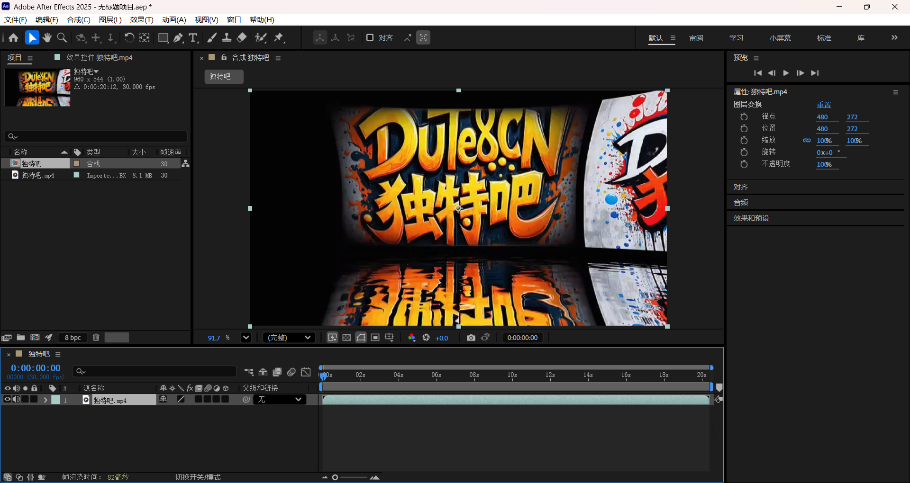Hide the 独特吧.mp4 layer visibility eye

[7, 400]
